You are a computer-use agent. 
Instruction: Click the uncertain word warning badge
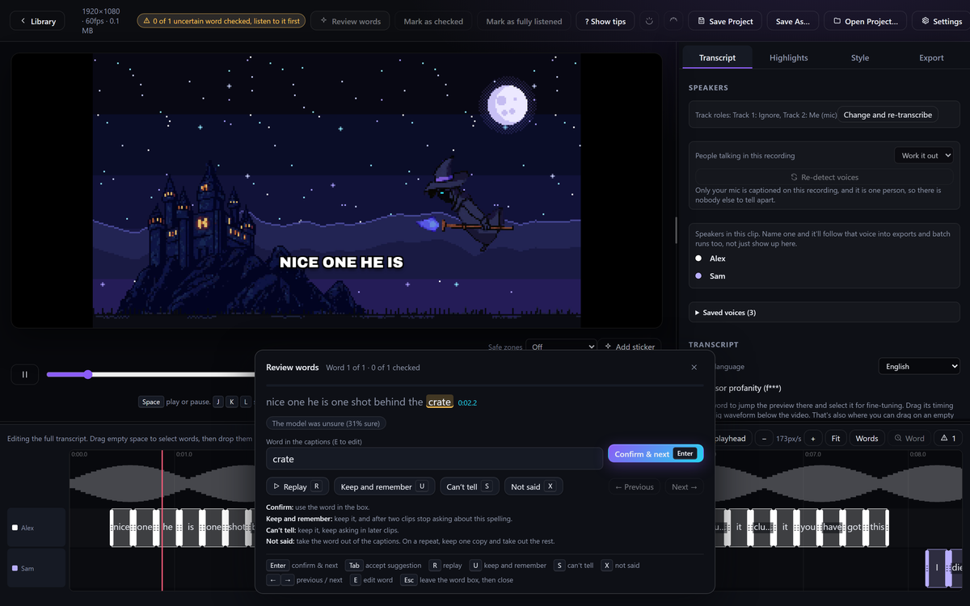click(221, 21)
